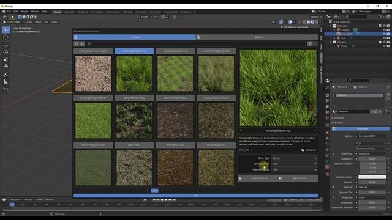This screenshot has height=220, width=392.
Task: Toggle the Use Nodes button
Action: coord(361,129)
